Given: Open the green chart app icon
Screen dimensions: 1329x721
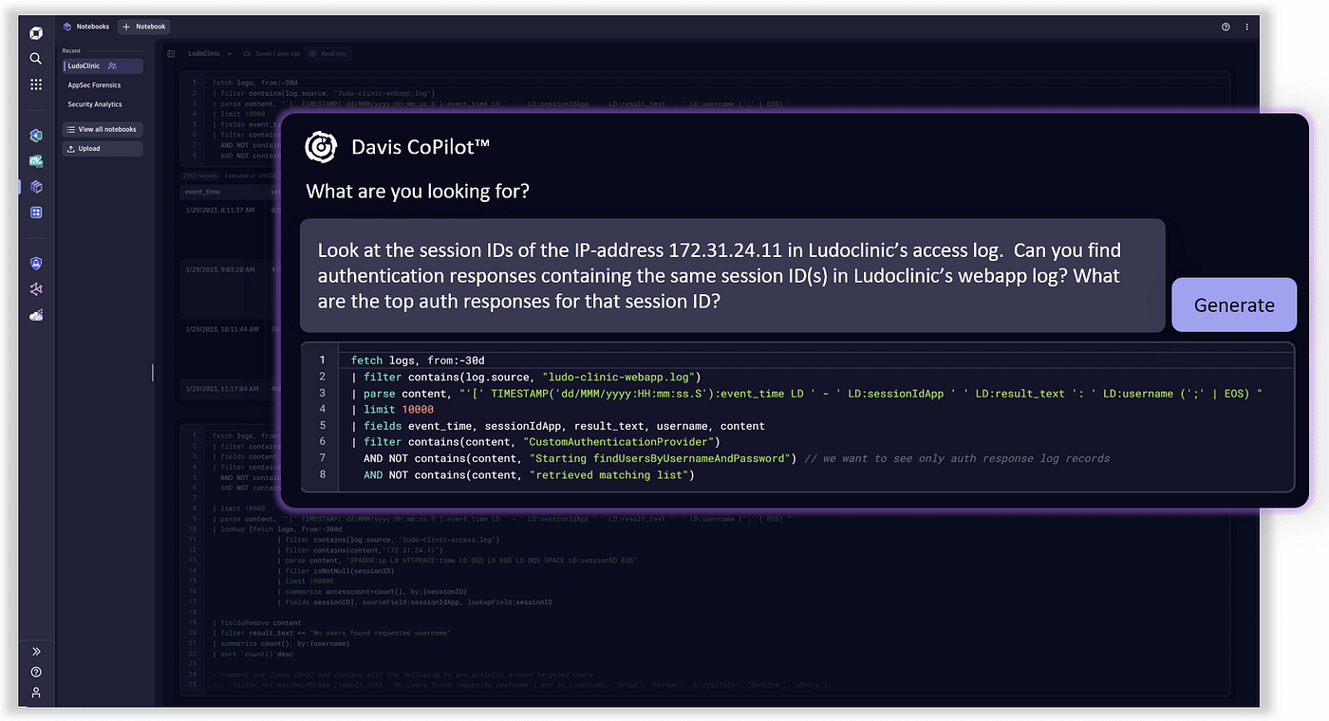Looking at the screenshot, I should (36, 161).
